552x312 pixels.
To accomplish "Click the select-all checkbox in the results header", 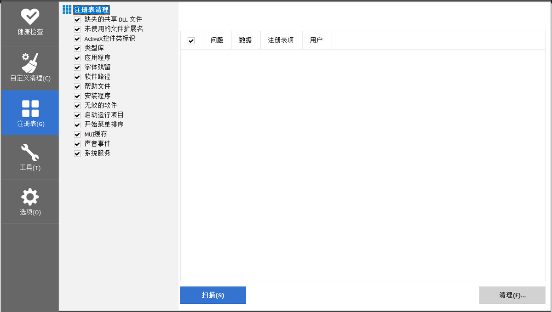I will 192,40.
